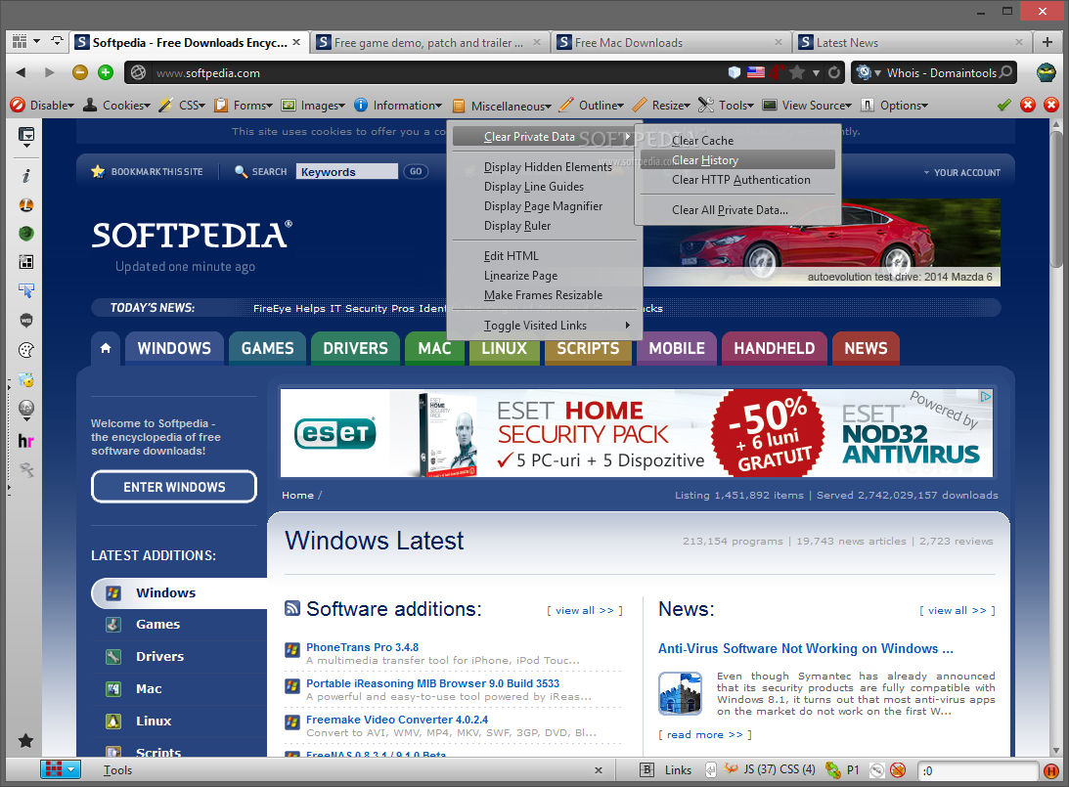The height and width of the screenshot is (787, 1069).
Task: Choose Edit HTML from menu
Action: tap(544, 255)
